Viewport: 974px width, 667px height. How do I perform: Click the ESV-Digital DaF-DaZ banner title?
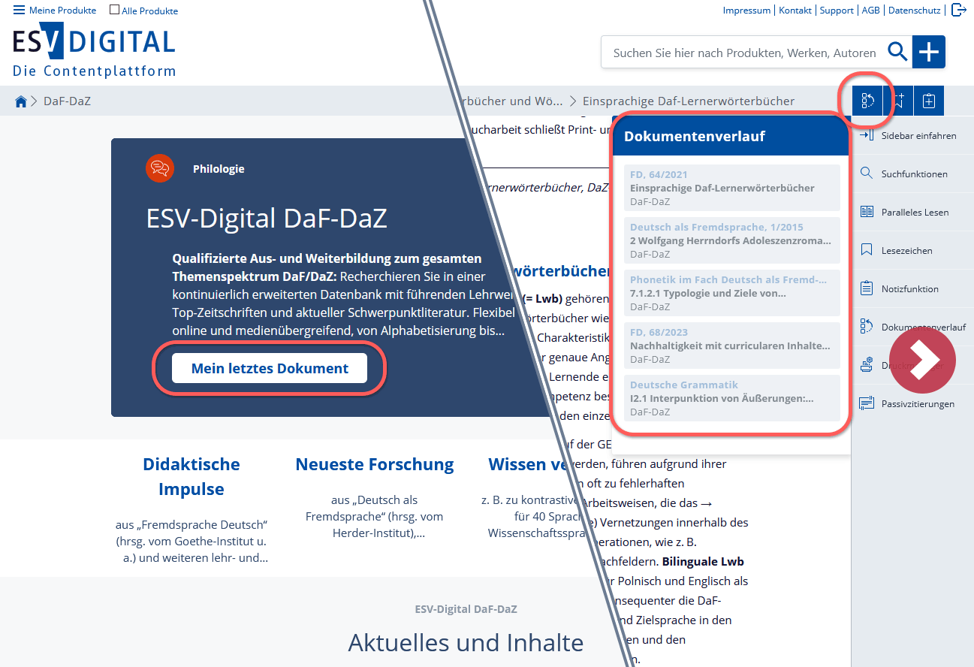[267, 219]
